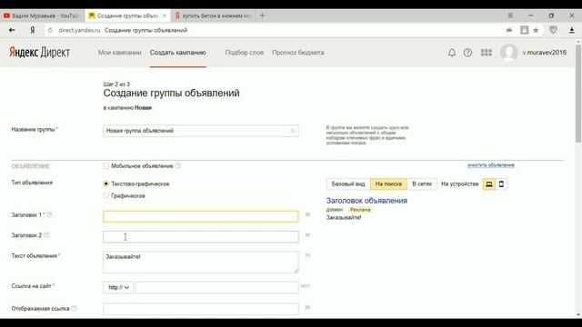Open a new browser tab with plus
The height and width of the screenshot is (327, 582).
pos(262,15)
